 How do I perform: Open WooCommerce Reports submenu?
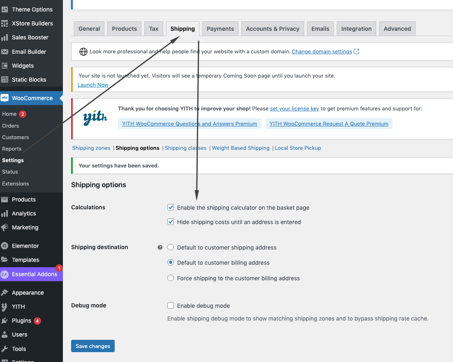(x=12, y=149)
